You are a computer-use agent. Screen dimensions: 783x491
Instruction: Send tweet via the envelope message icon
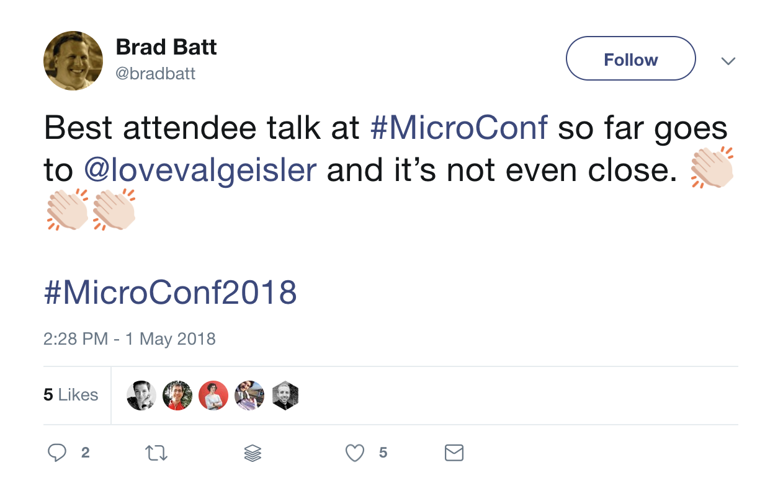[x=454, y=453]
